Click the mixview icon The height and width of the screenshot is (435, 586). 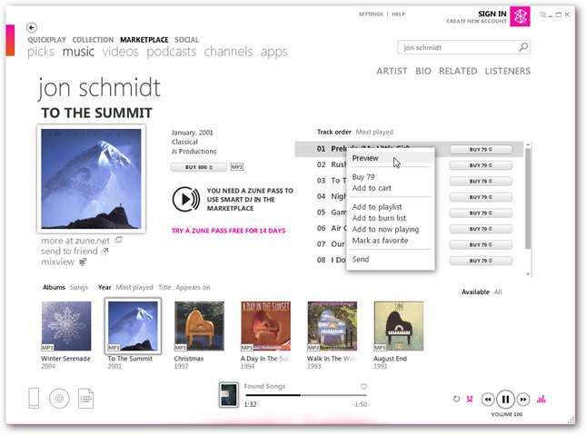(83, 262)
